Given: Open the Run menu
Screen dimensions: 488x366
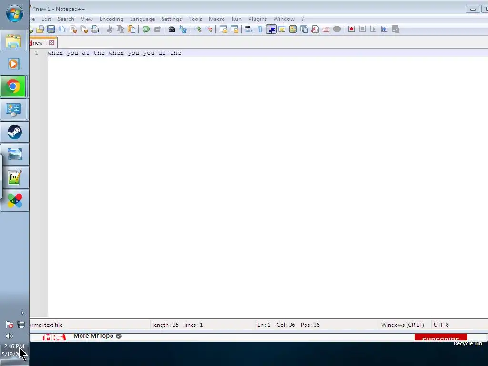Looking at the screenshot, I should coord(236,19).
